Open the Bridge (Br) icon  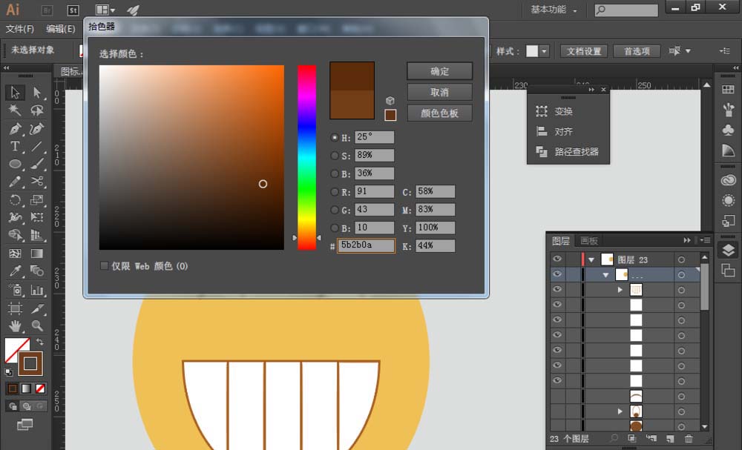(47, 10)
